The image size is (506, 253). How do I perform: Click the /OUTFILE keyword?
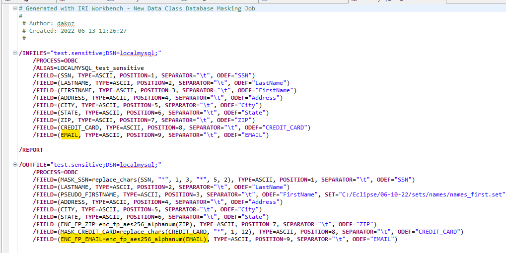pyautogui.click(x=33, y=164)
